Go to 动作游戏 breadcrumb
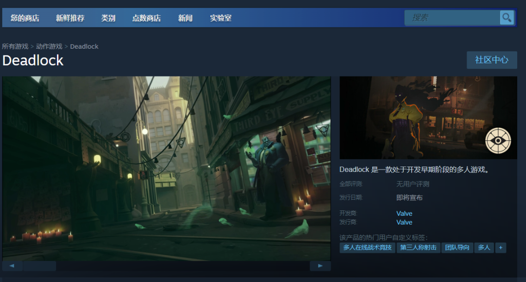Screen dimensions: 526x282 49,46
